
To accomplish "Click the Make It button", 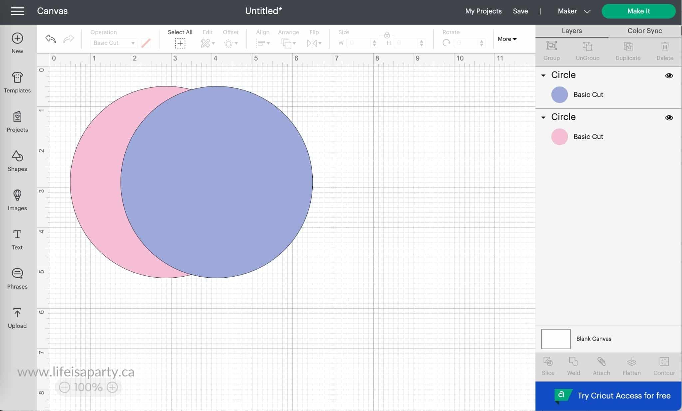I will pos(639,11).
